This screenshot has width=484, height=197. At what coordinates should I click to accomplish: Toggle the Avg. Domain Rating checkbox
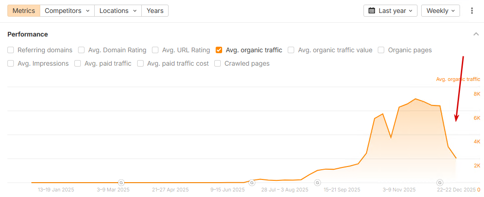click(81, 50)
